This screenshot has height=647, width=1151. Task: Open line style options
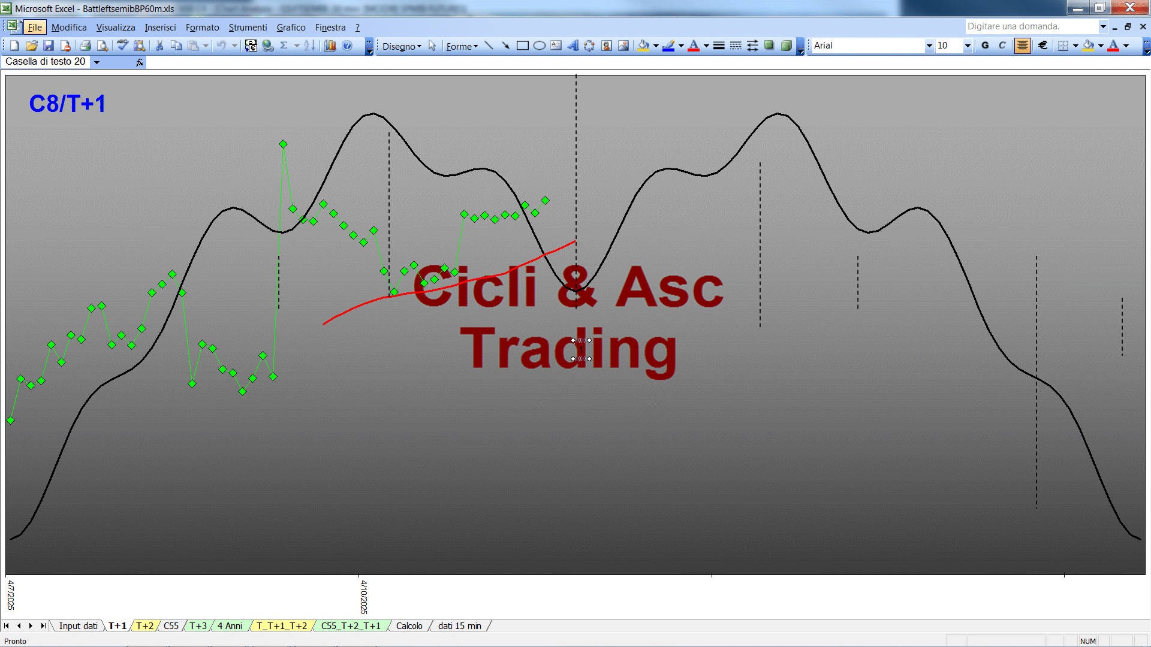tap(719, 46)
